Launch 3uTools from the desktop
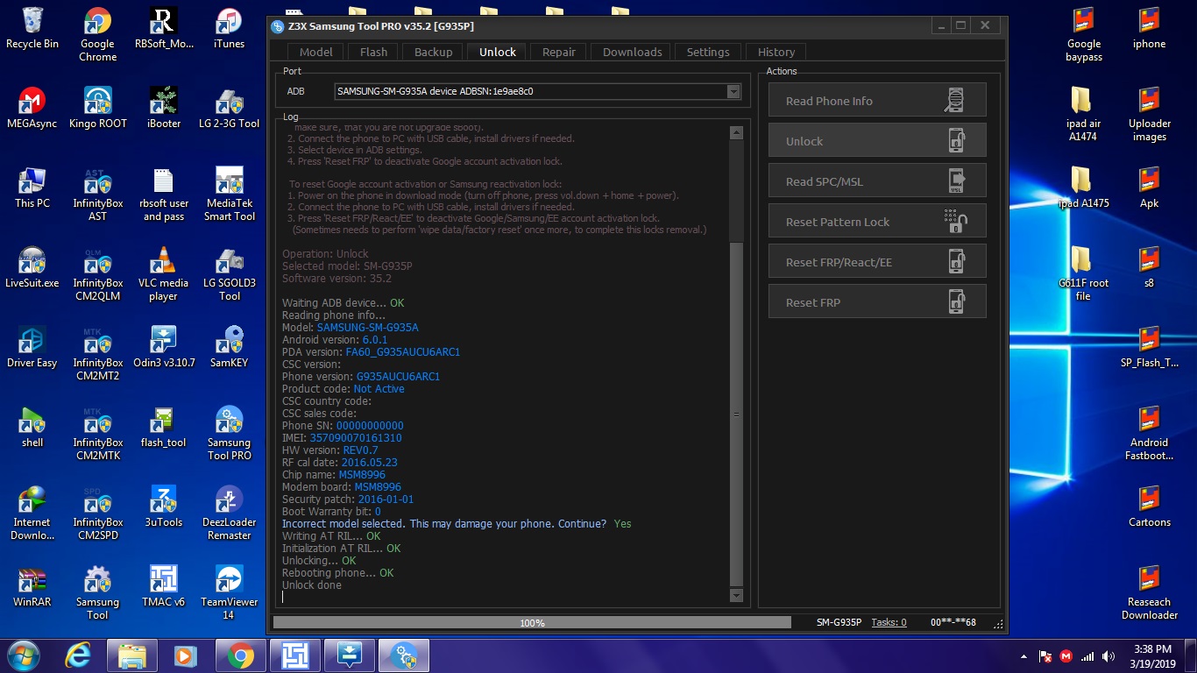 (163, 507)
